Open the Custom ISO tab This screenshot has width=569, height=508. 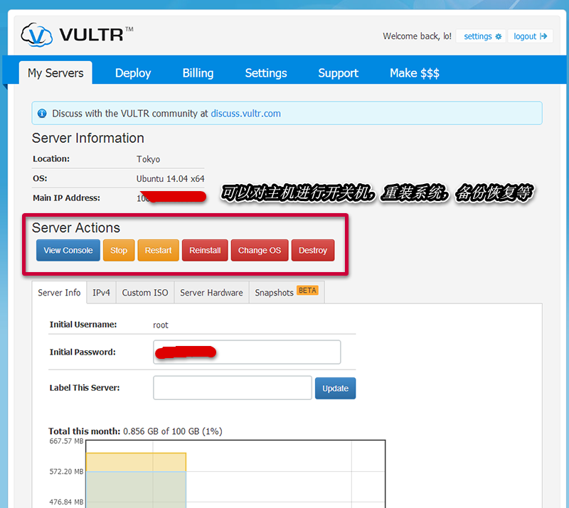tap(145, 292)
